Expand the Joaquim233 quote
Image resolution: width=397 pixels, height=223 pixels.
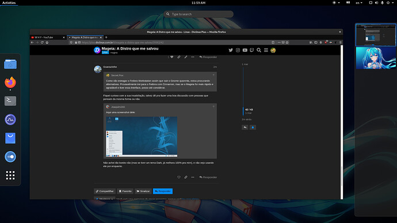pyautogui.click(x=213, y=107)
